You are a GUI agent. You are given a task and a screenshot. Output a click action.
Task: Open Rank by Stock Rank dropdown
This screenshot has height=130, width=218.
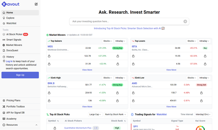point(115,114)
